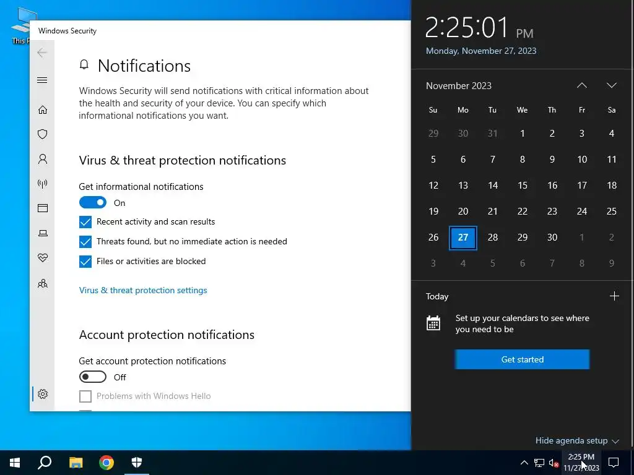Click Hide agenda setup
The image size is (634, 475).
(x=577, y=440)
